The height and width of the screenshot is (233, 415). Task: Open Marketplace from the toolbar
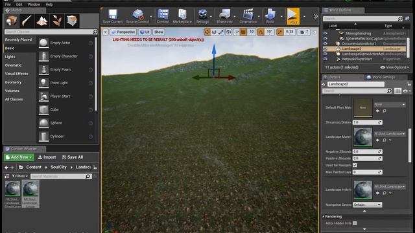tap(182, 16)
